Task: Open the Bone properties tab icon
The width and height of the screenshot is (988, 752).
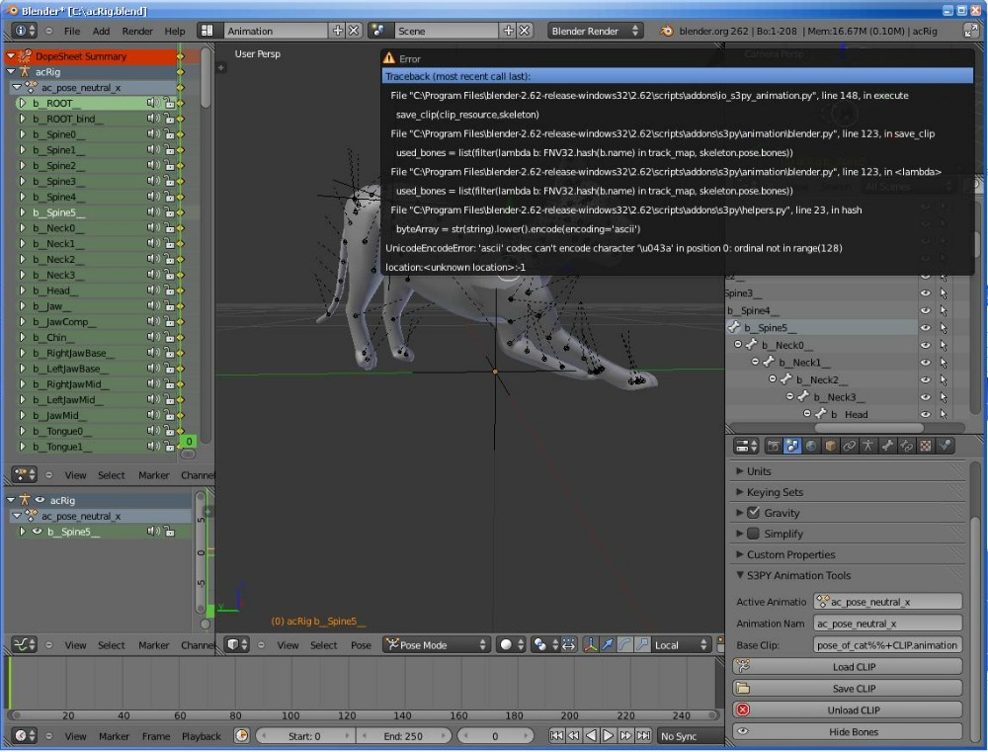Action: pos(887,447)
